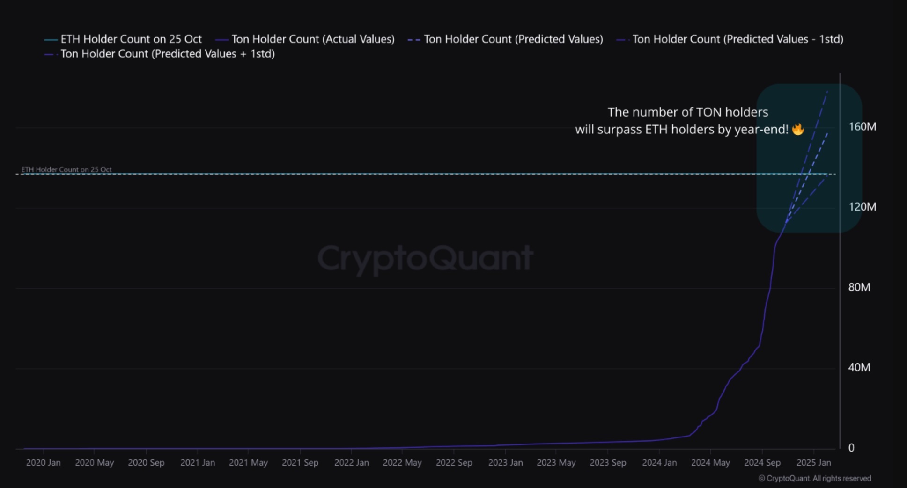Toggle Ton Holder Count (Actual Values) legend
The height and width of the screenshot is (488, 907).
(x=305, y=39)
